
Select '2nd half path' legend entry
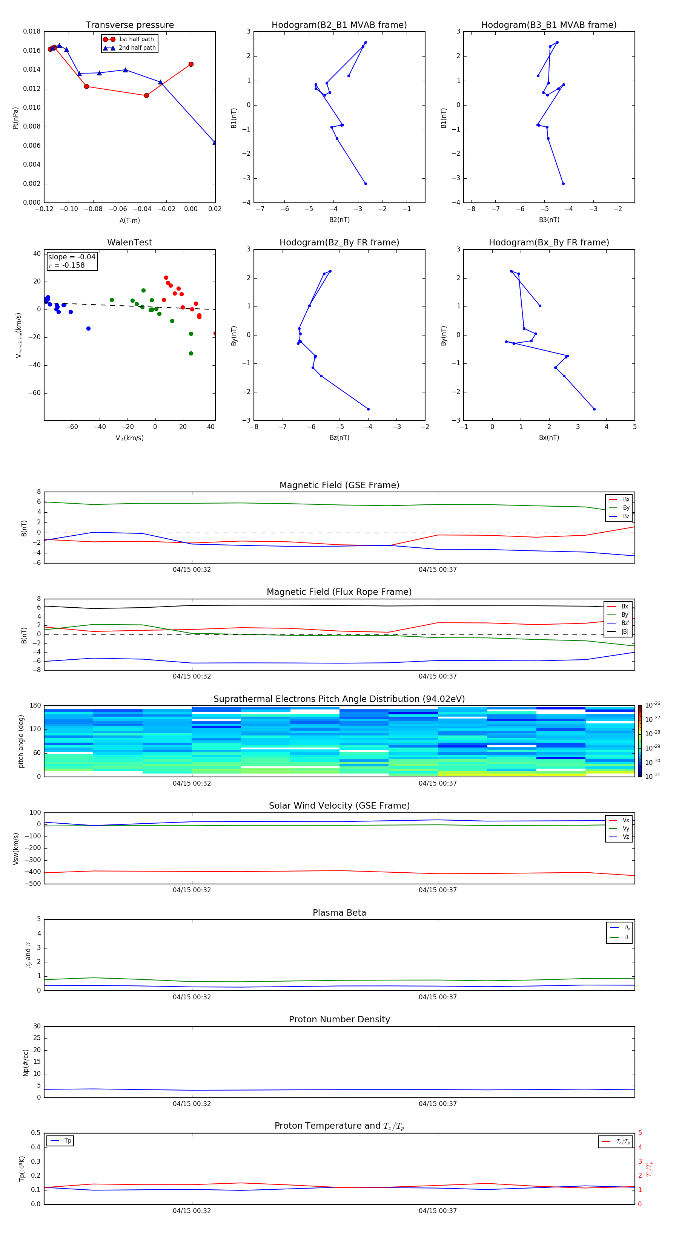[x=129, y=48]
